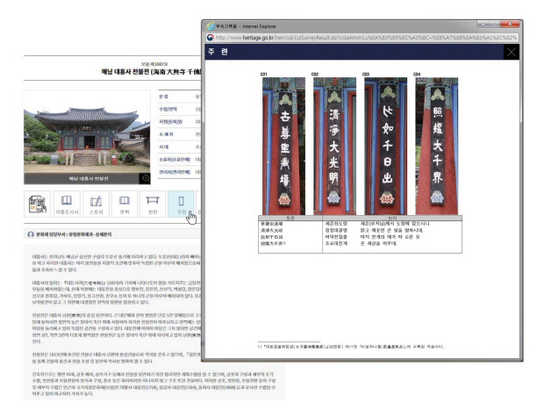
Task: Open pillar tablet photo 001
Action: pos(283,146)
